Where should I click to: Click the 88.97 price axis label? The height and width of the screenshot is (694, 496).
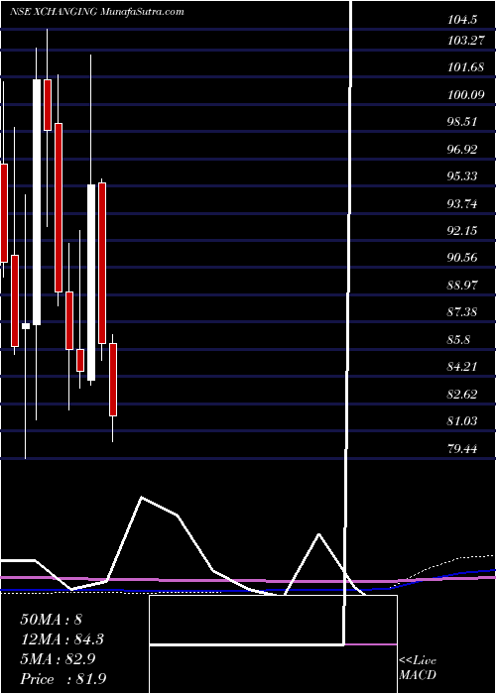(462, 286)
